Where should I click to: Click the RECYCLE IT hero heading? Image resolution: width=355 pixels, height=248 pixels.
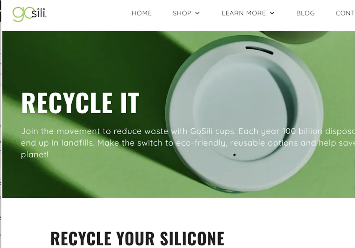pos(80,103)
